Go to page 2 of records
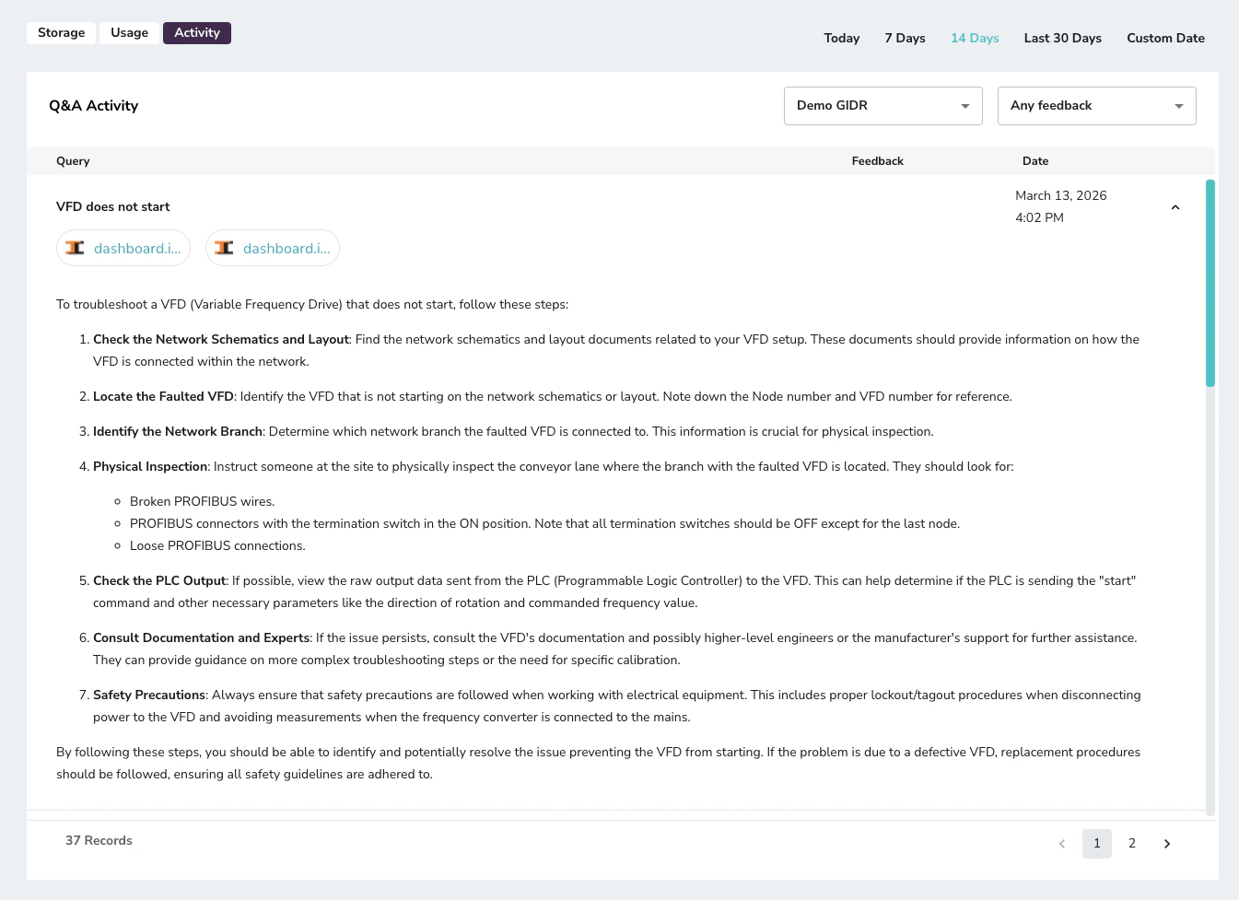Viewport: 1239px width, 900px height. pos(1132,844)
